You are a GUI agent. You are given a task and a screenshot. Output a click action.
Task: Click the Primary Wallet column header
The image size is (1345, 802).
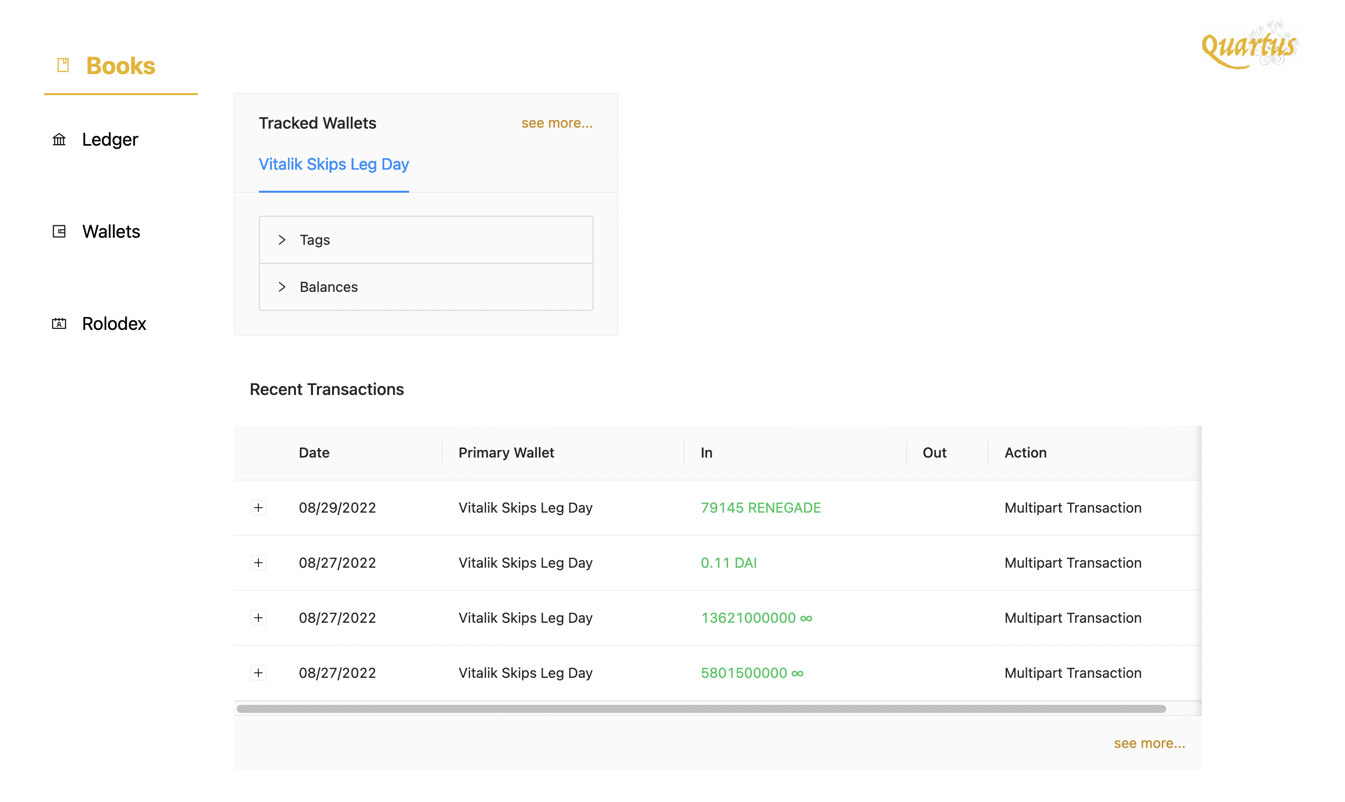(x=506, y=453)
